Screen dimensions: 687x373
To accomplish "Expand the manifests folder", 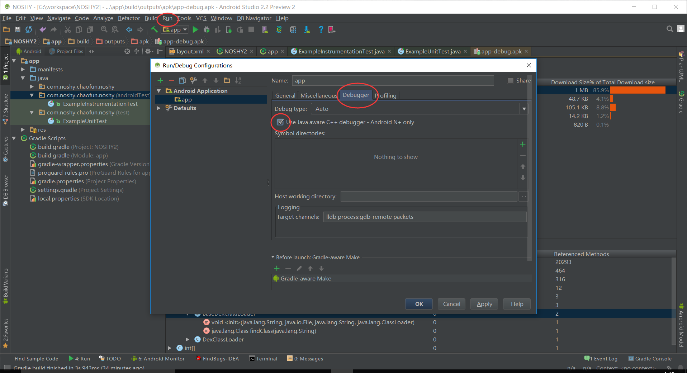I will coord(23,69).
